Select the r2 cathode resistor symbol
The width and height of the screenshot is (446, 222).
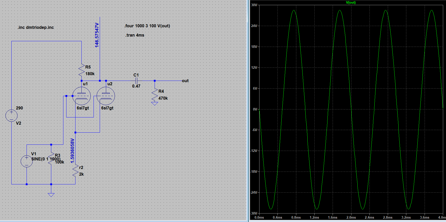click(x=75, y=170)
